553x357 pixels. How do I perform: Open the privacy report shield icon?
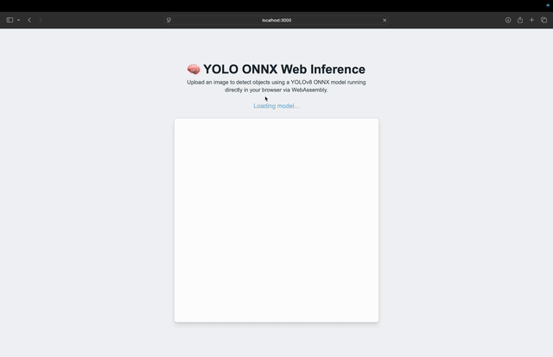point(169,20)
